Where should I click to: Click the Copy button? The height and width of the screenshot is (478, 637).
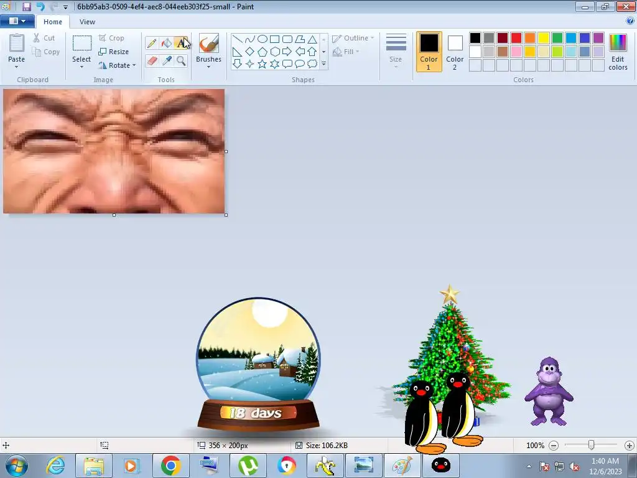pyautogui.click(x=46, y=52)
